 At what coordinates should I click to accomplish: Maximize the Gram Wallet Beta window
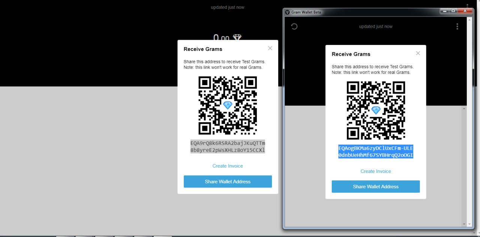tap(453, 11)
